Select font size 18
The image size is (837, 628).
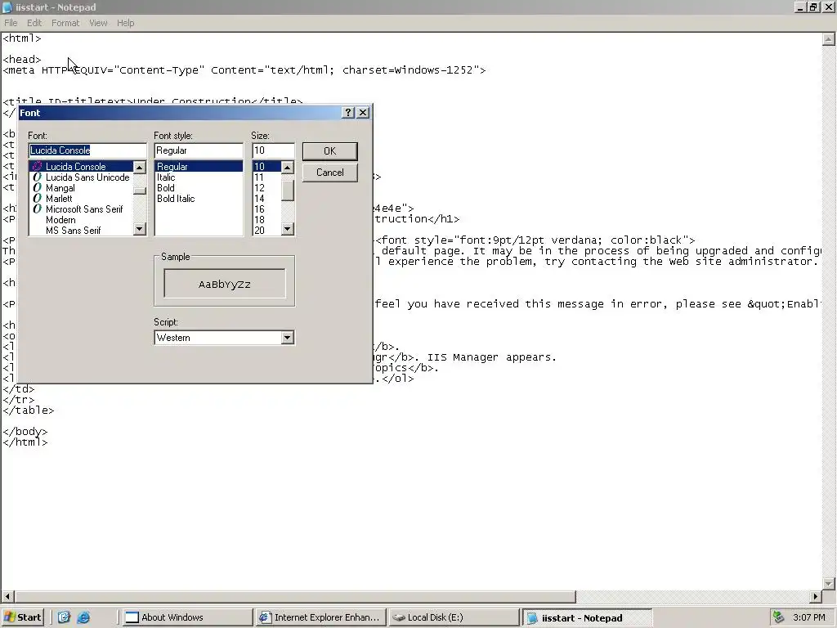tap(267, 220)
